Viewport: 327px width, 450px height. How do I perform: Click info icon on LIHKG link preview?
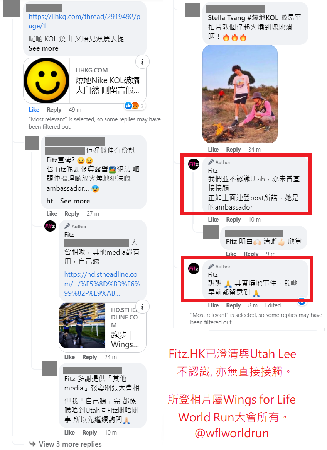142,62
